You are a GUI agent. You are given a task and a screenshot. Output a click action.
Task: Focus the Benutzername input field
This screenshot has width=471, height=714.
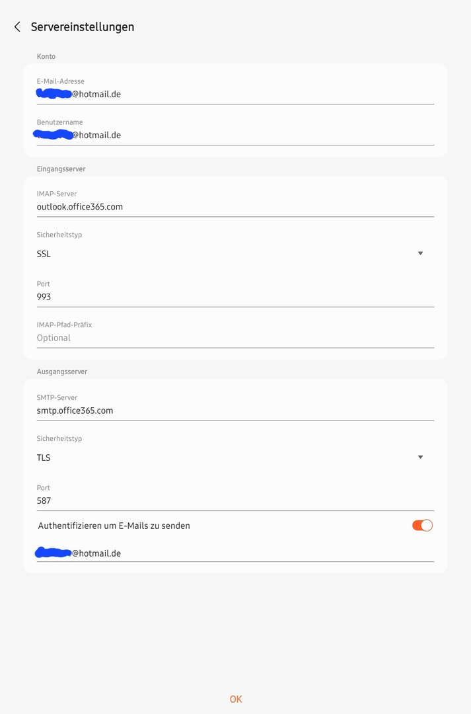[235, 136]
